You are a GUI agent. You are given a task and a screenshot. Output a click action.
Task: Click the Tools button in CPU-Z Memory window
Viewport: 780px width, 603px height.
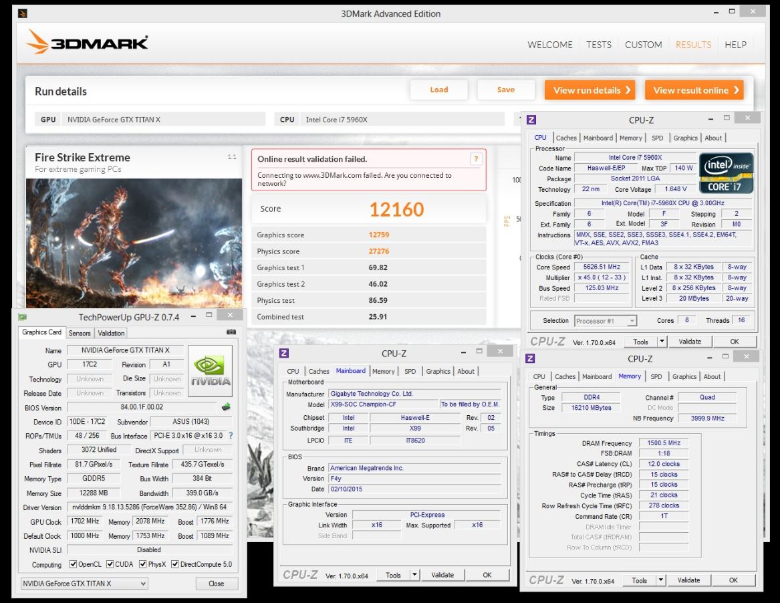pos(639,580)
